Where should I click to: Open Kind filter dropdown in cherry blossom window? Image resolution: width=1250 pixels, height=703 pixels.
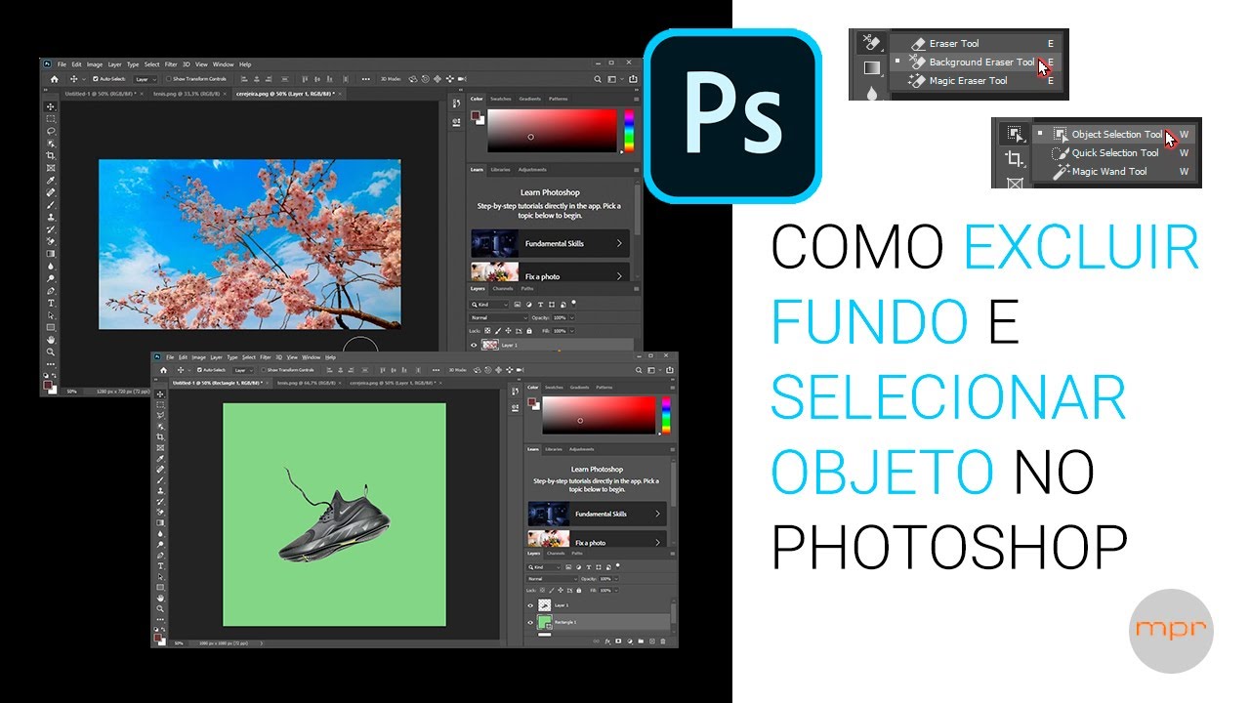coord(489,305)
